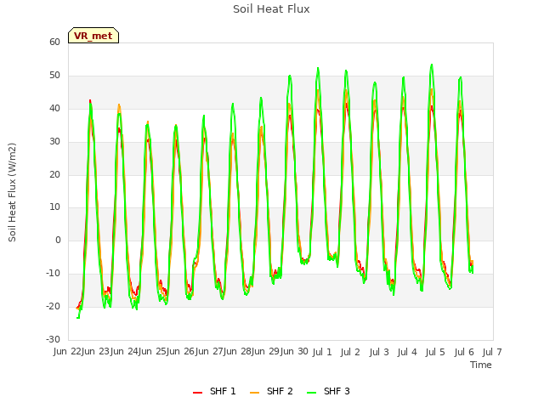Toggle the SHF 1 legend entry
The image size is (544, 408).
[x=214, y=391]
